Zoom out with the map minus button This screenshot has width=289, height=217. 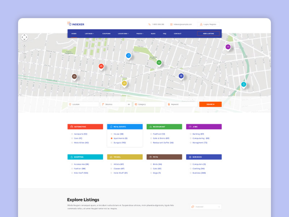[24, 73]
